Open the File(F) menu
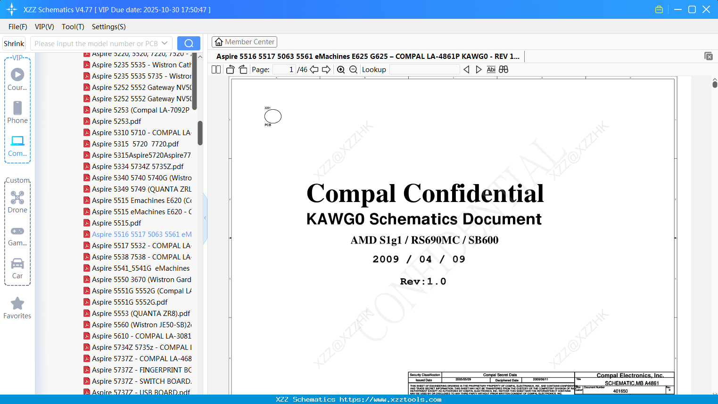Viewport: 718px width, 404px height. pyautogui.click(x=18, y=27)
